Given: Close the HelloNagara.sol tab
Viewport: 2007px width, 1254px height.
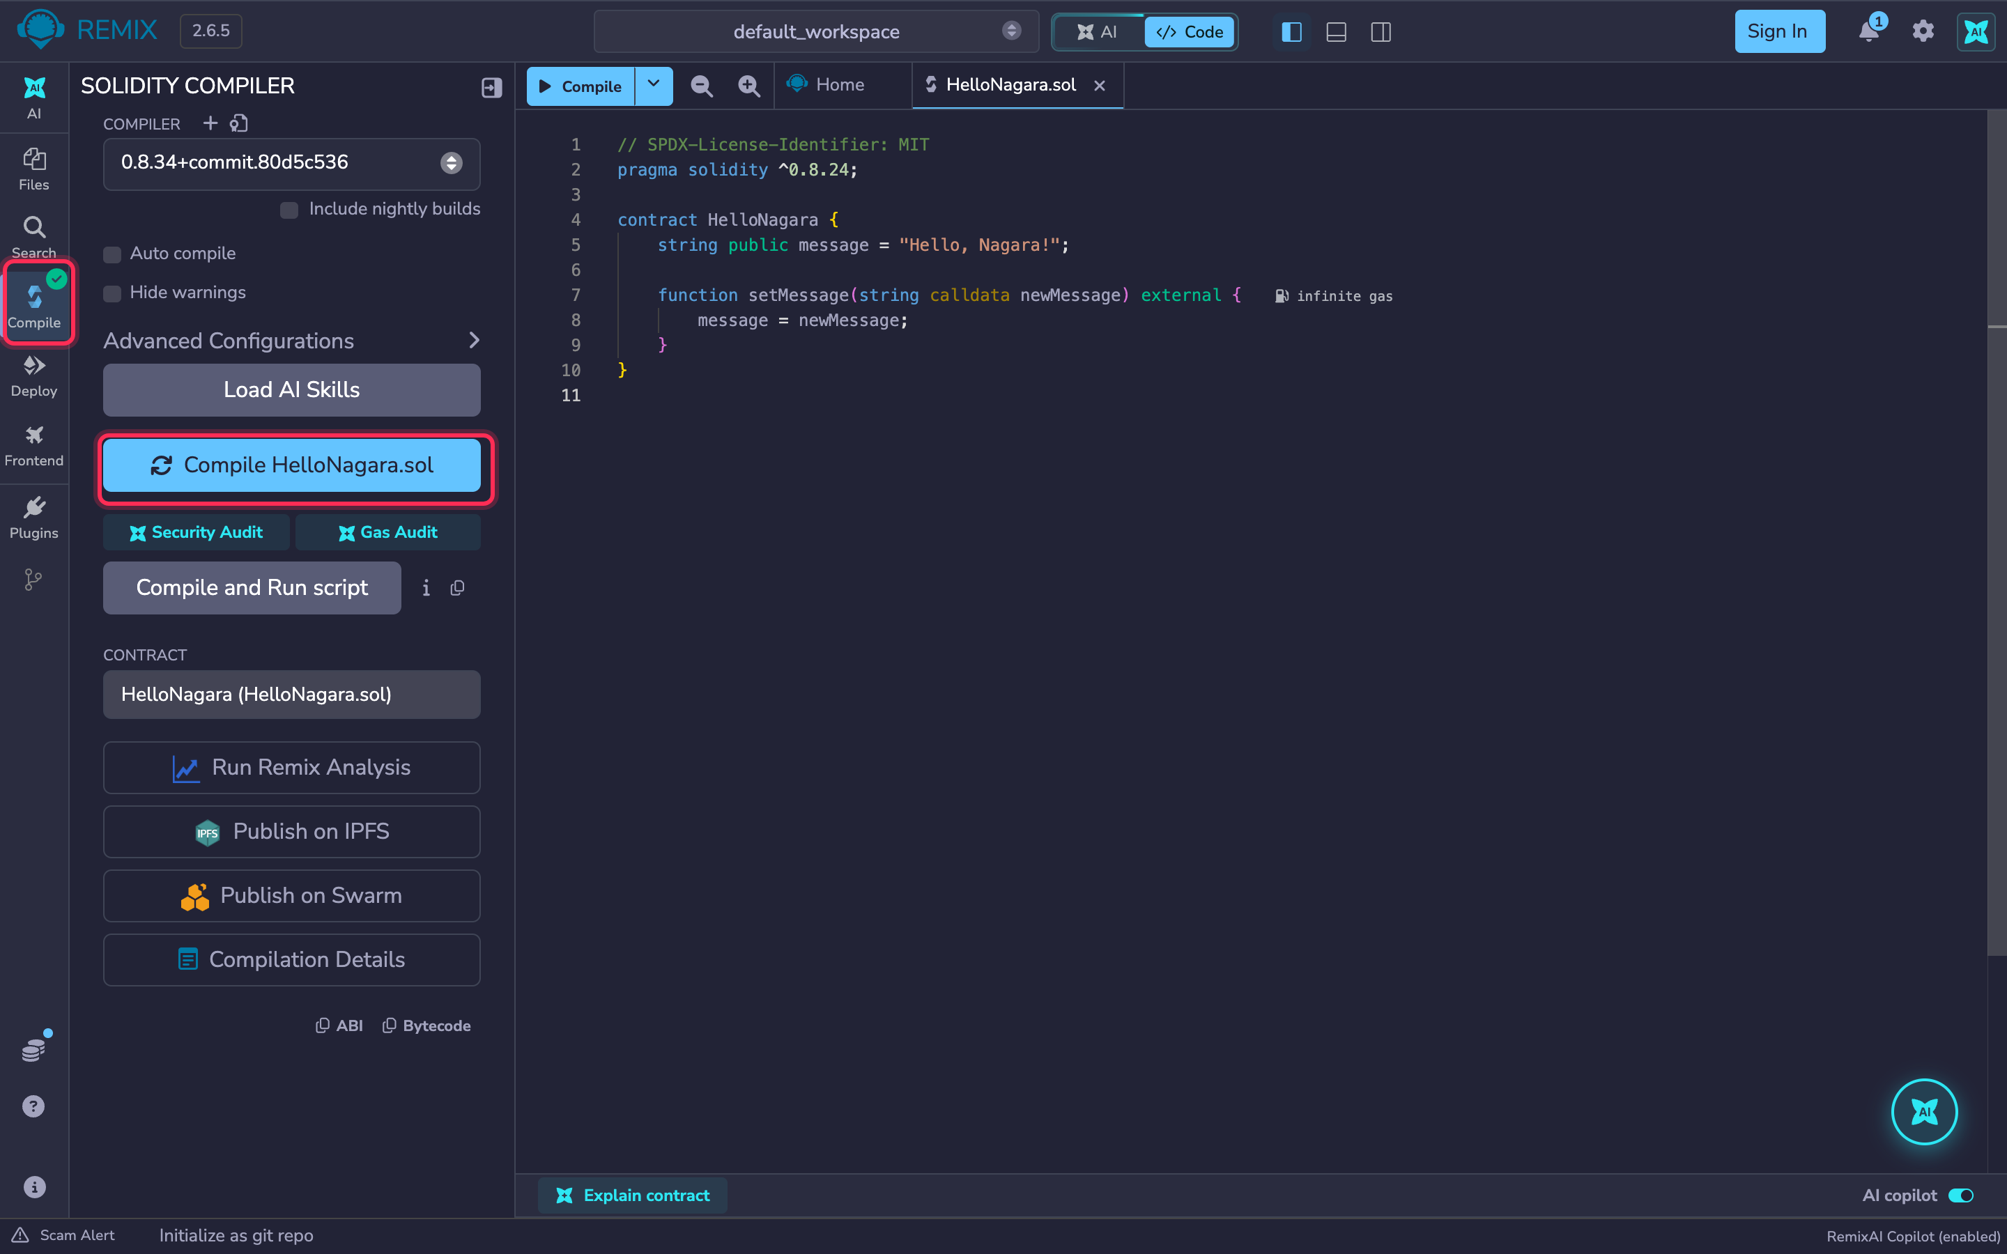Looking at the screenshot, I should 1100,86.
